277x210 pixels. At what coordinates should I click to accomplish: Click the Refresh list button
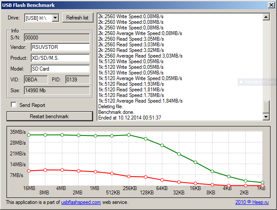77,18
